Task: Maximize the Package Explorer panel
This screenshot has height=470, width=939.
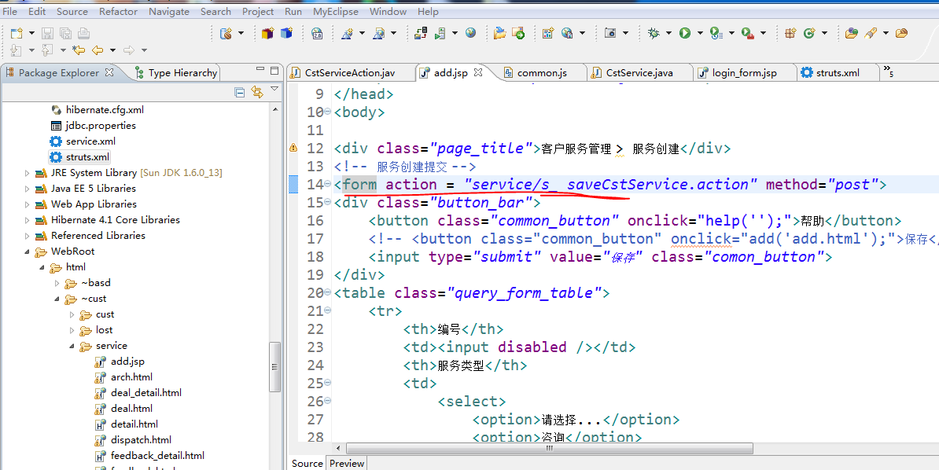Action: [x=274, y=71]
